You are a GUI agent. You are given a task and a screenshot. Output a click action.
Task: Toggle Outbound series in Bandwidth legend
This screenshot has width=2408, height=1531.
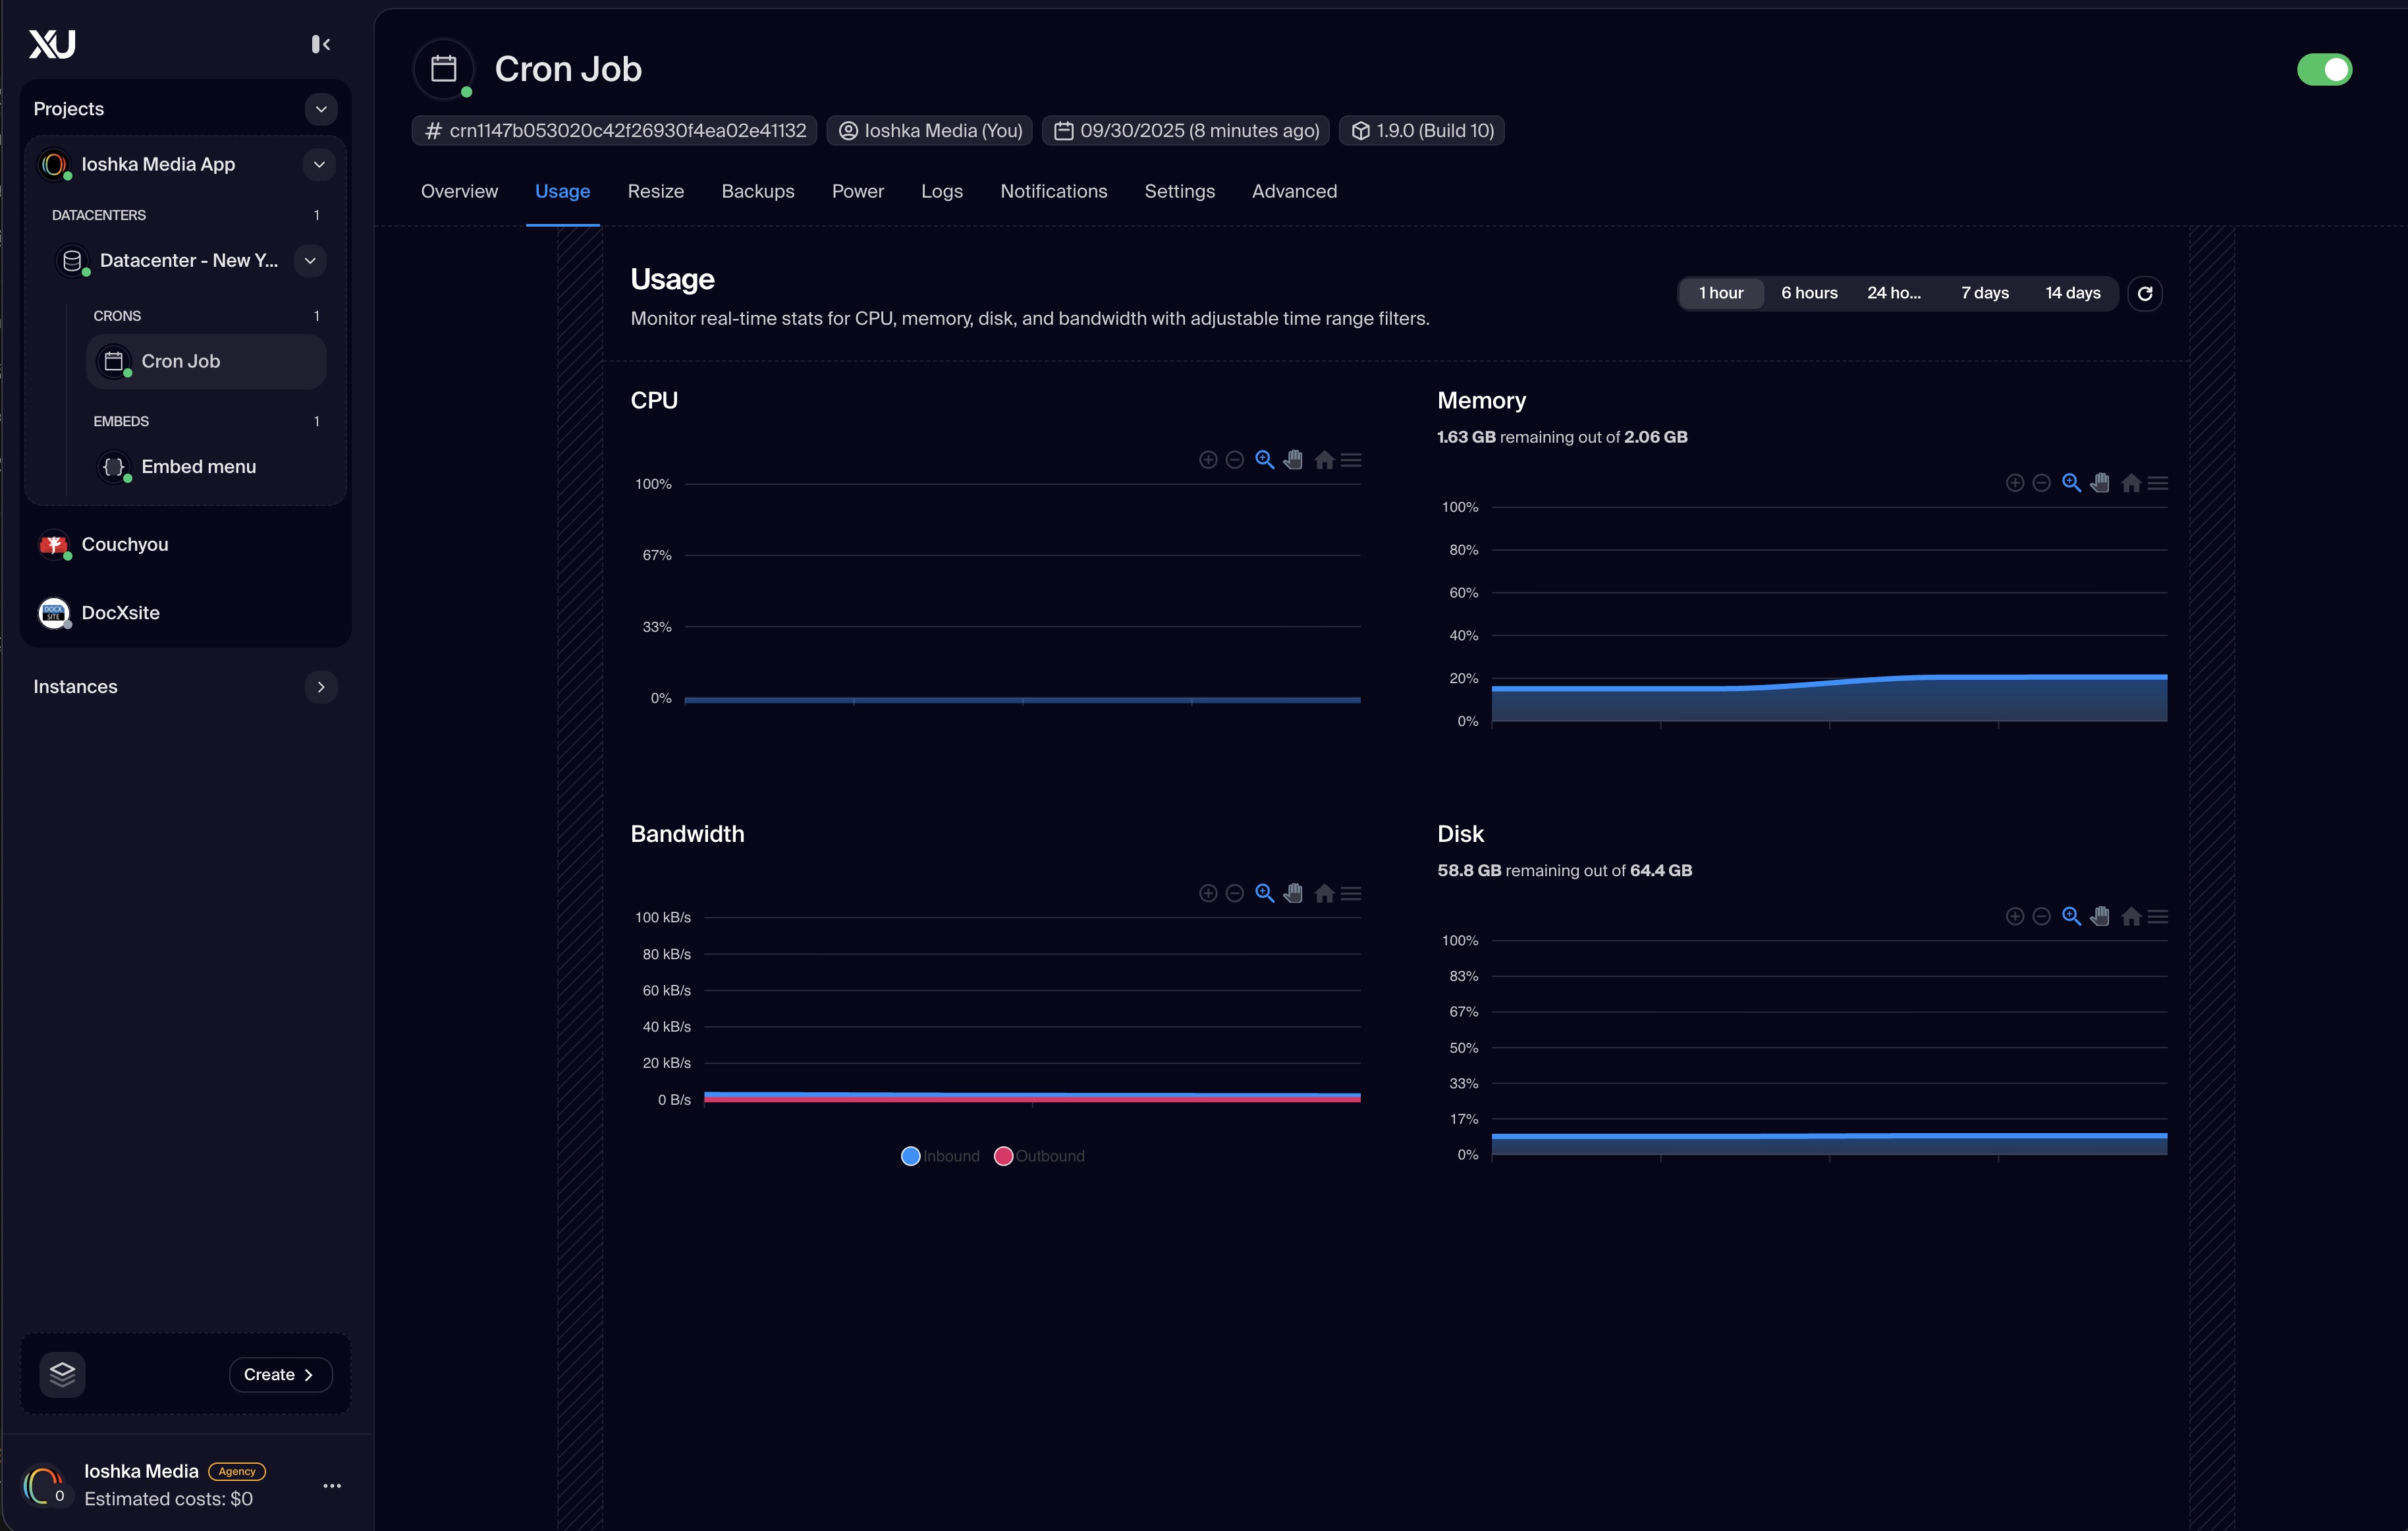(x=1040, y=1156)
